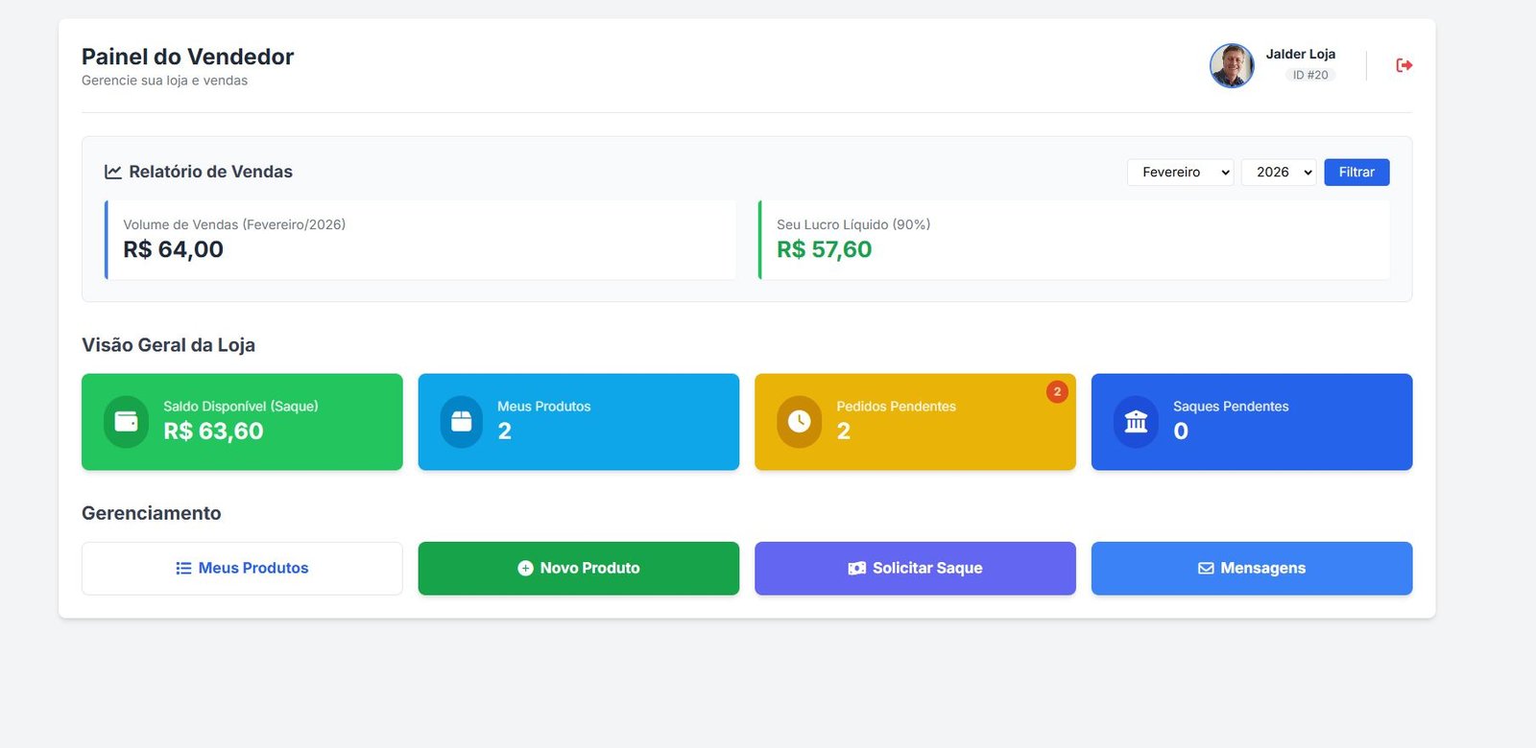Screen dimensions: 1536x748
Task: Click the box icon in Meus Produtos card
Action: pos(462,422)
